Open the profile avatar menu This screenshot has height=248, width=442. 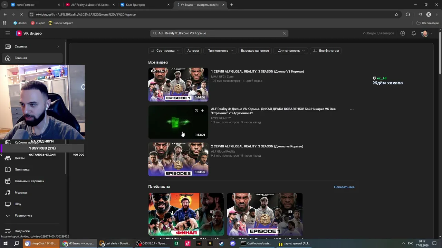[425, 33]
